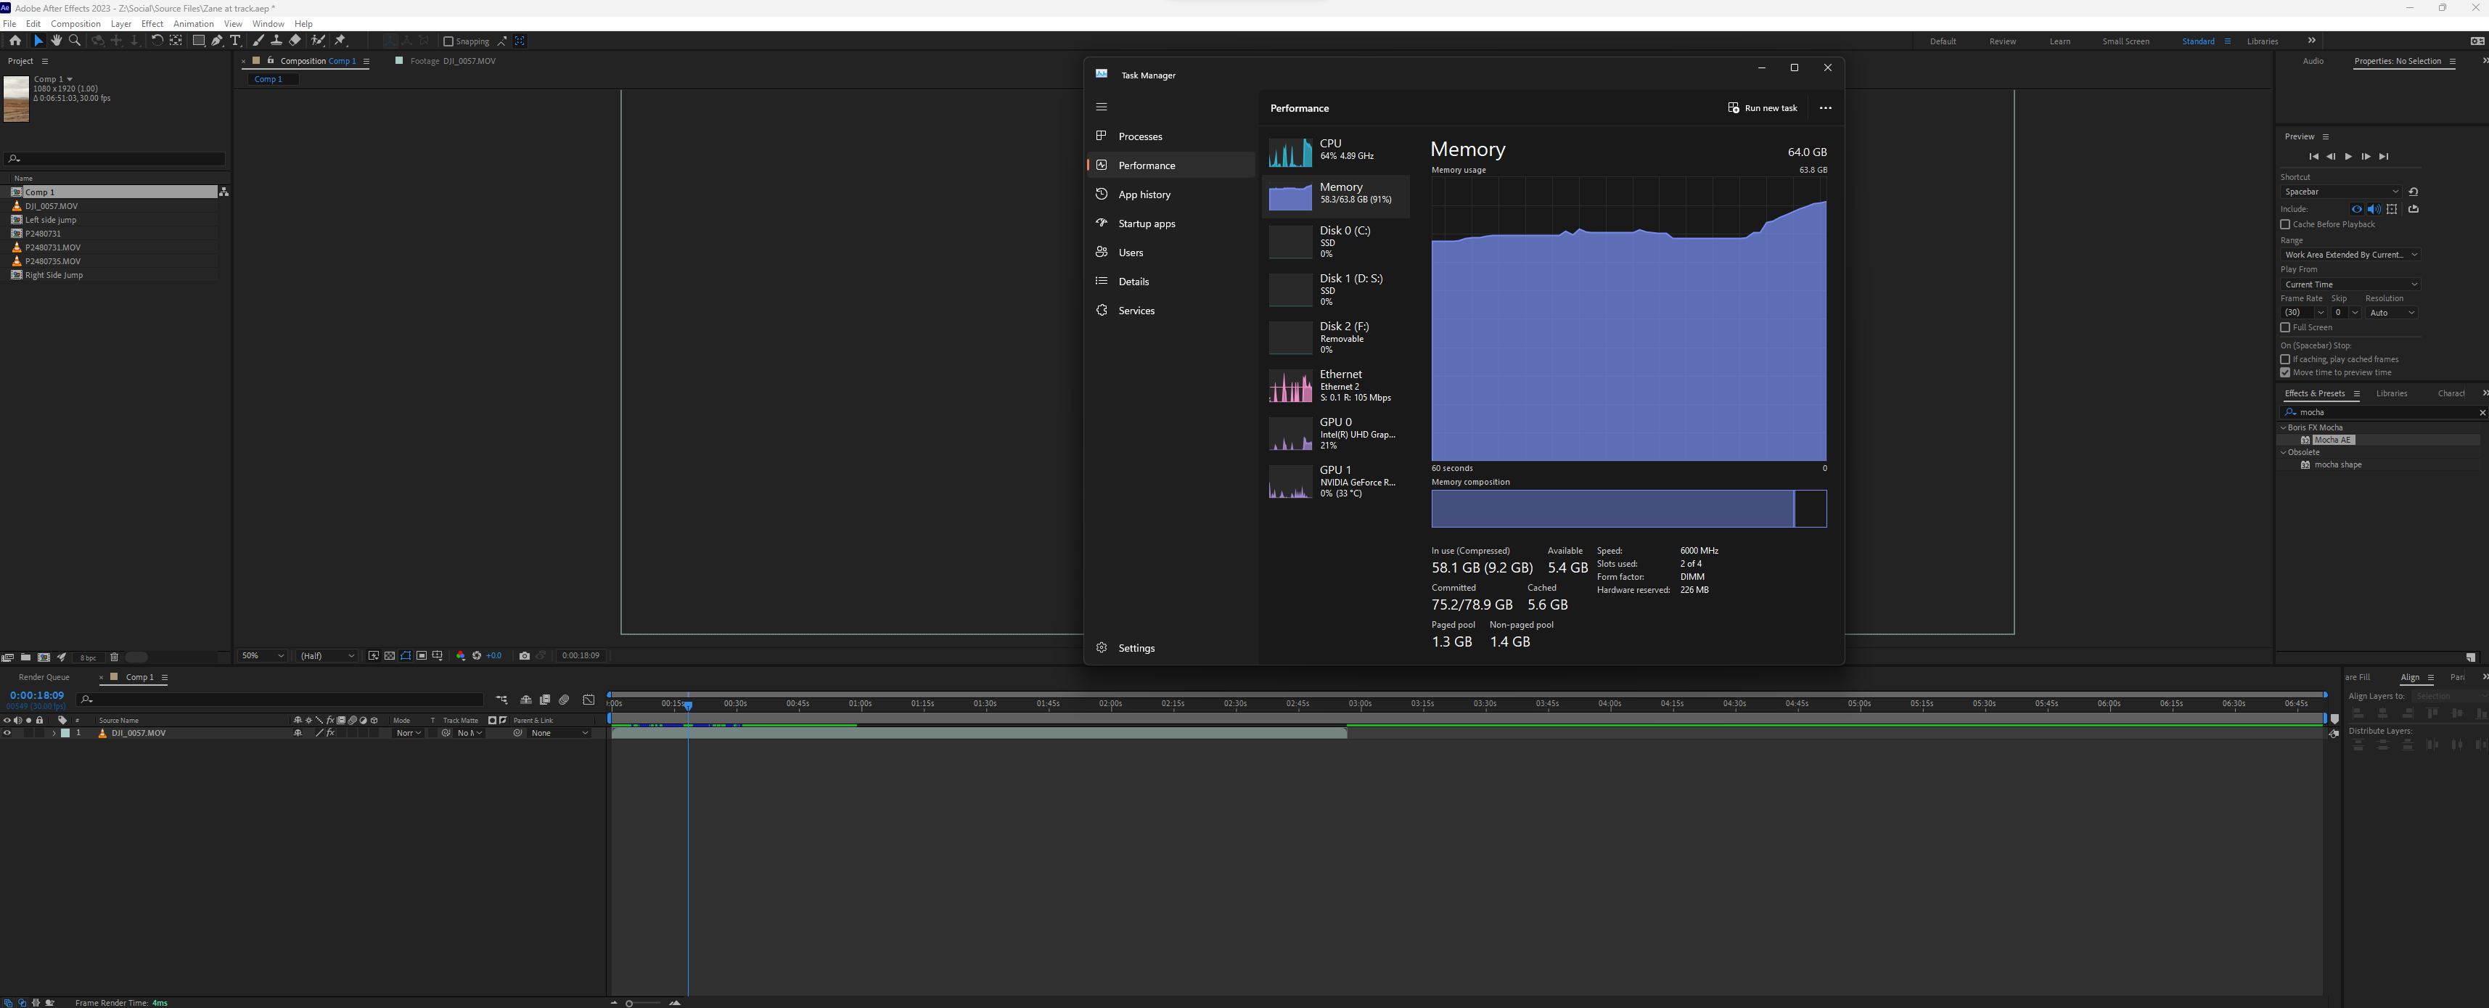Expand the DJI_0057.MOV layer properties arrow
This screenshot has width=2489, height=1008.
click(55, 732)
